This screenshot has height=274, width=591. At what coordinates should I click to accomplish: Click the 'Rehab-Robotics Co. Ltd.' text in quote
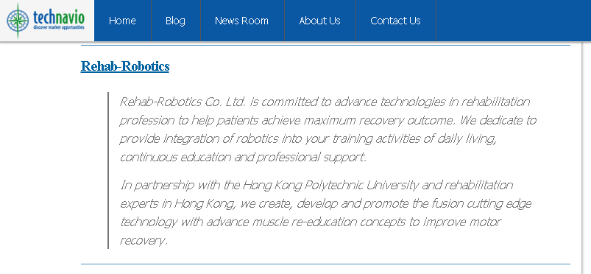[183, 102]
